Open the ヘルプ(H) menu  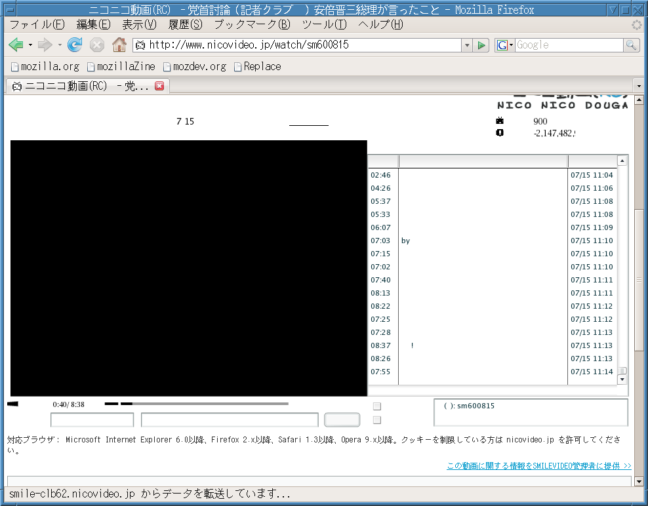380,25
